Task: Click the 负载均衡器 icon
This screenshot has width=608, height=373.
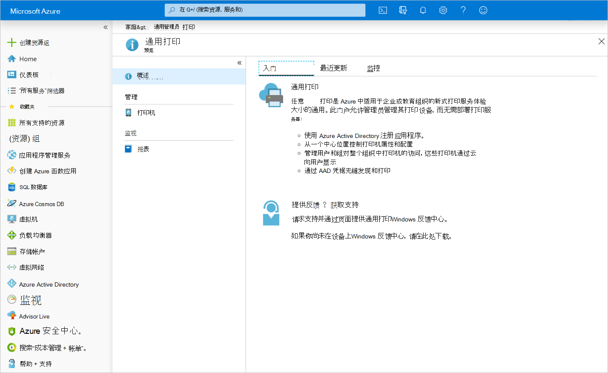Action: pos(12,235)
